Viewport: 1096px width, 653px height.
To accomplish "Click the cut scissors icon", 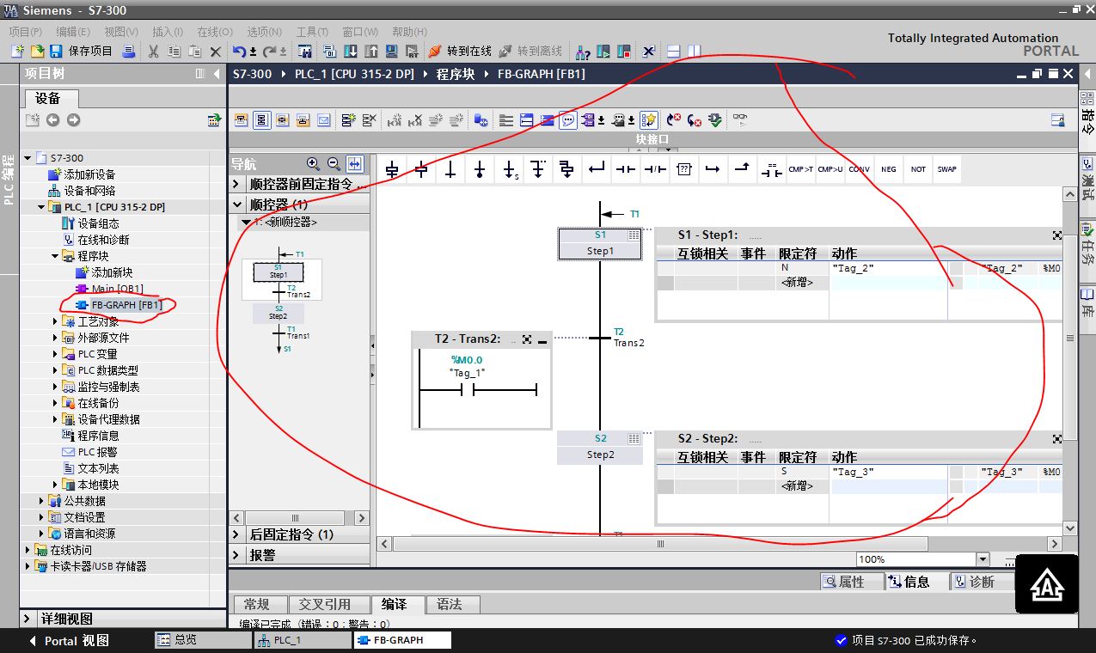I will click(153, 52).
